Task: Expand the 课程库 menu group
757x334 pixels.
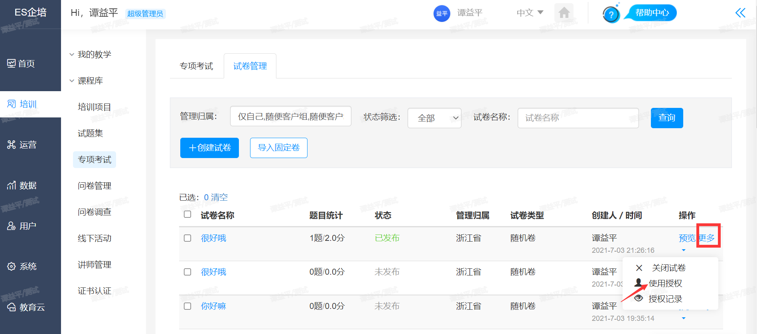Action: tap(86, 81)
